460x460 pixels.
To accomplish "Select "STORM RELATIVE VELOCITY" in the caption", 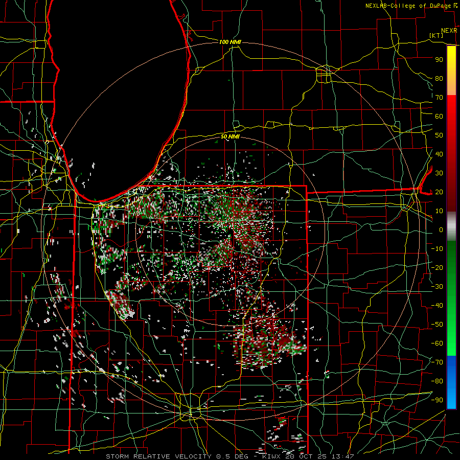I will pos(158,456).
